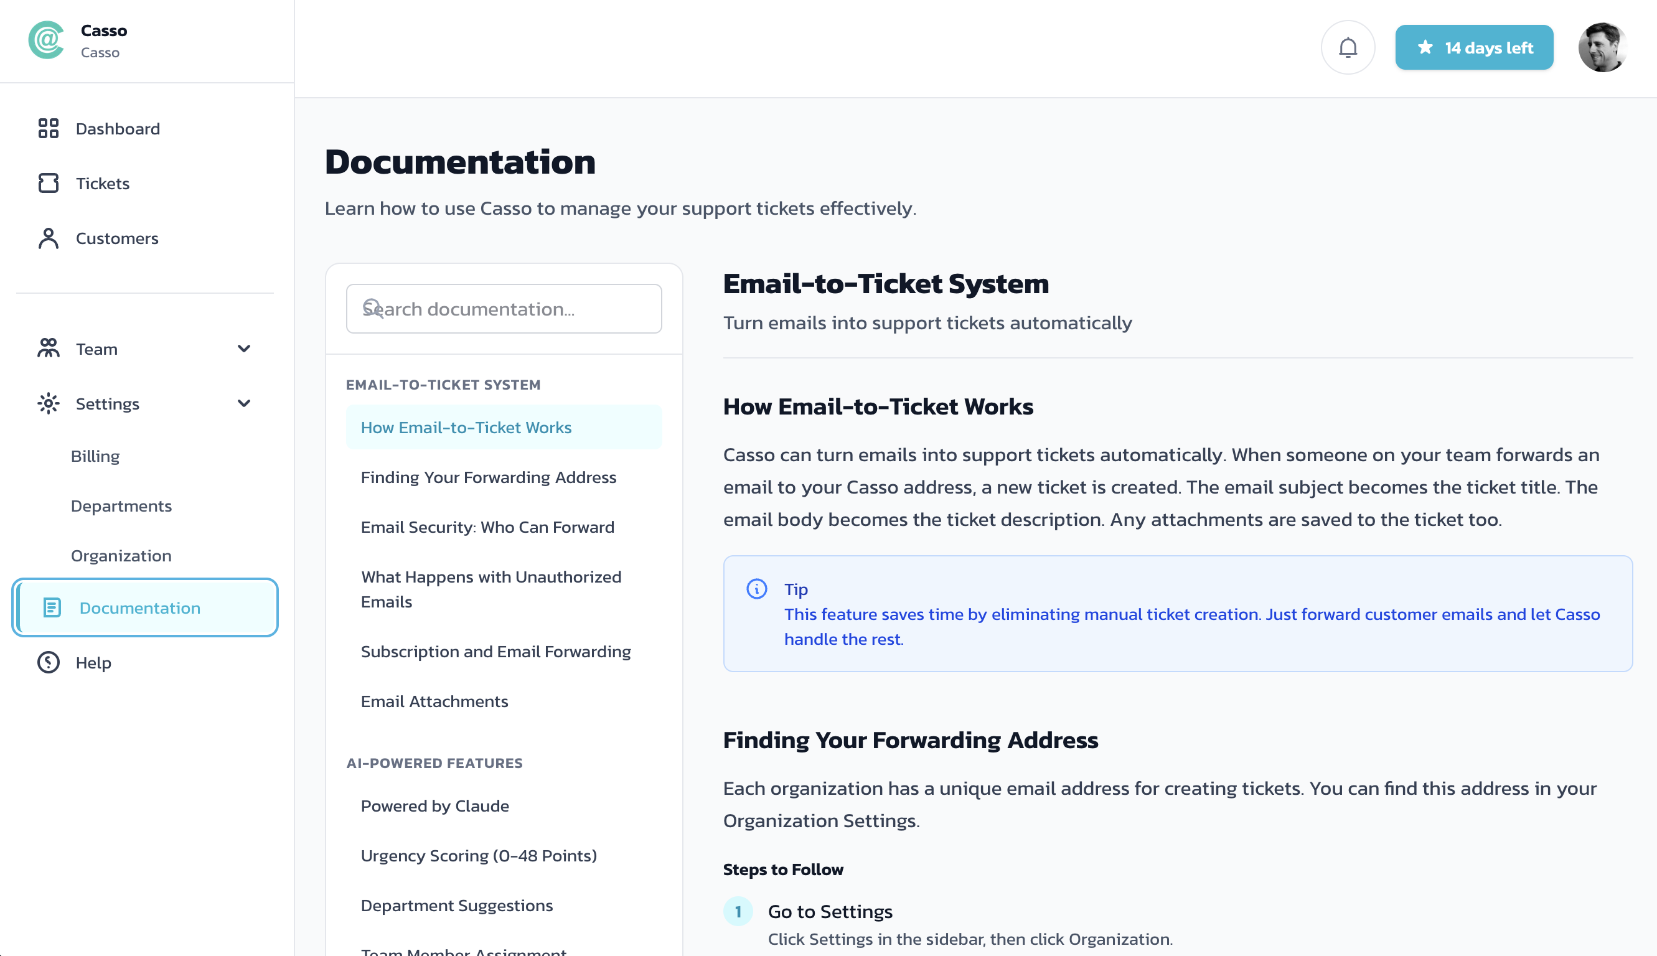Click the Documentation page icon
This screenshot has height=956, width=1657.
[x=51, y=608]
